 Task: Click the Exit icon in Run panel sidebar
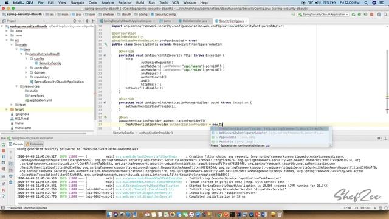click(x=4, y=169)
